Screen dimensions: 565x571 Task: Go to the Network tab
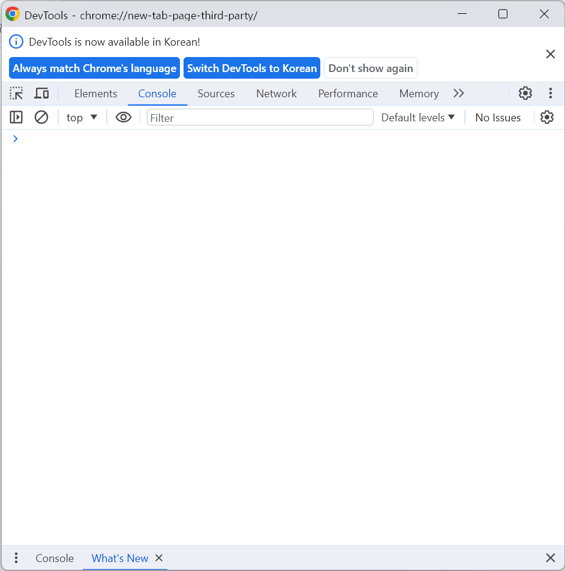click(277, 94)
